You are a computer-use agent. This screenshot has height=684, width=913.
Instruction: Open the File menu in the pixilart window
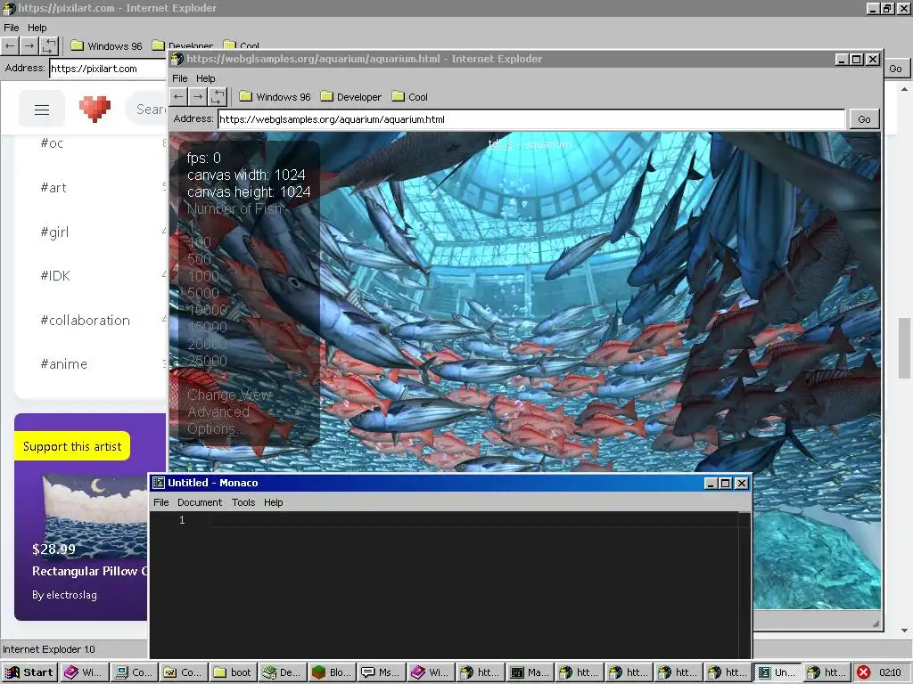[x=11, y=28]
